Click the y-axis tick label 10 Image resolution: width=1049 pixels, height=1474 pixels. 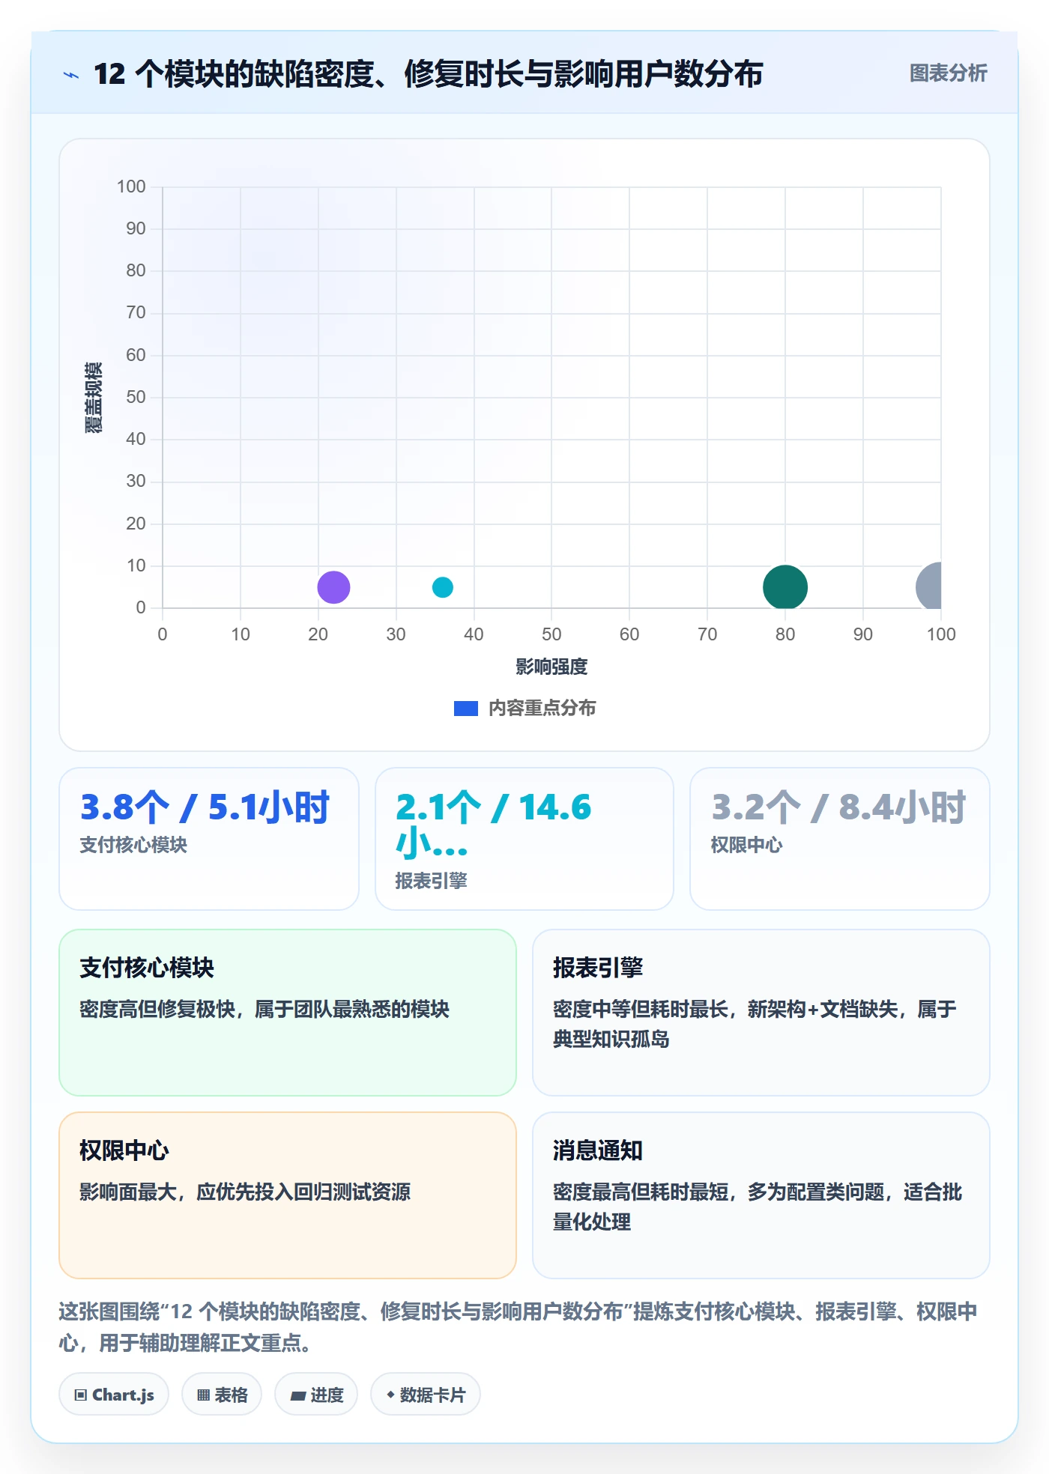point(136,565)
